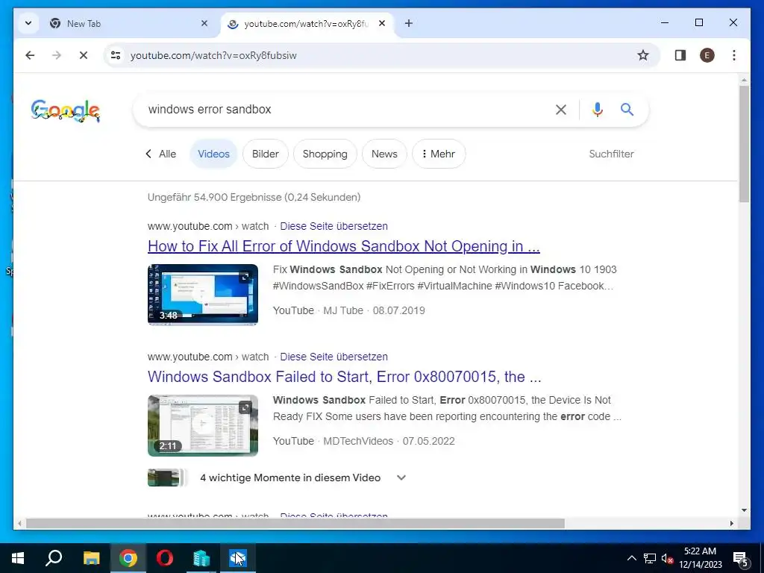Click the muted volume tray icon
The width and height of the screenshot is (764, 573).
667,558
